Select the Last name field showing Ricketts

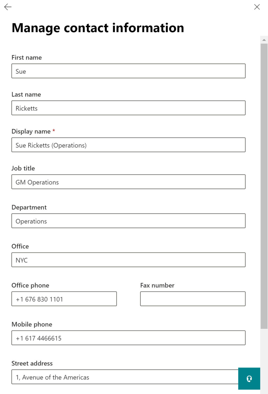click(128, 108)
